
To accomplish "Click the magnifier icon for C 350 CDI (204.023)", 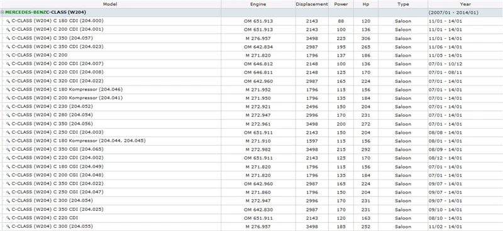I will pos(8,47).
